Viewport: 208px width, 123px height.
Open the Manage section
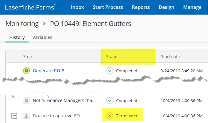[192, 7]
